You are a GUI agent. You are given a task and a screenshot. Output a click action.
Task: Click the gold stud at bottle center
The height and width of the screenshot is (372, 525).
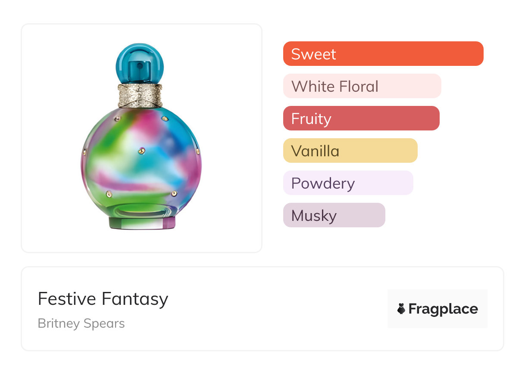[142, 150]
